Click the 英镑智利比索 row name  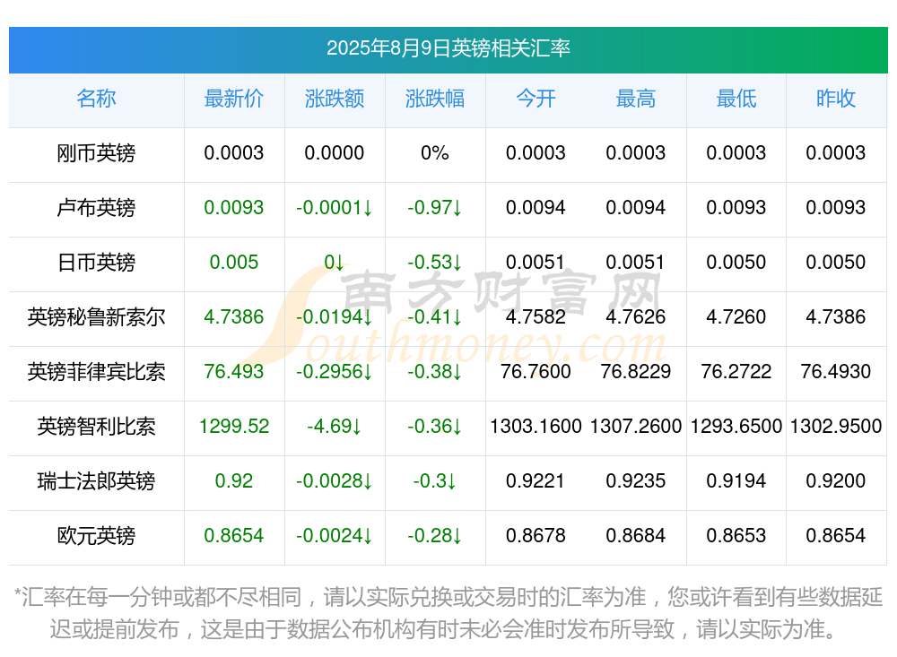pyautogui.click(x=96, y=427)
